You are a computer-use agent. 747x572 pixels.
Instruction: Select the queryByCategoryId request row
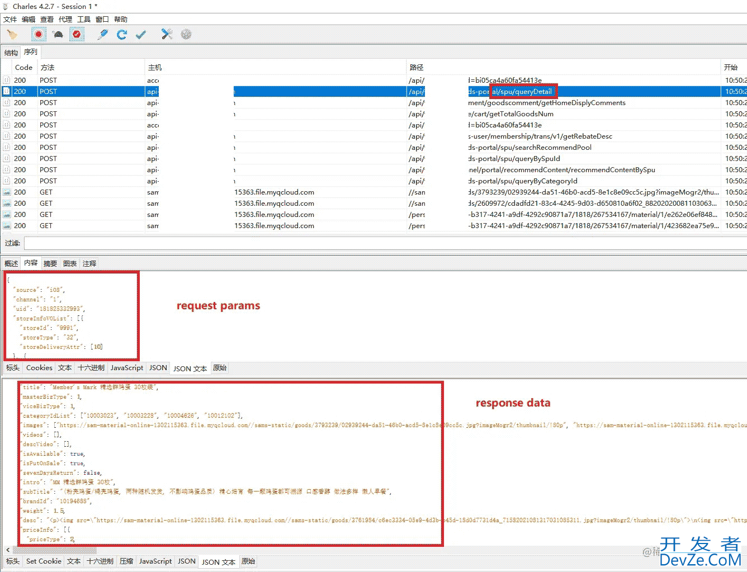pyautogui.click(x=373, y=181)
